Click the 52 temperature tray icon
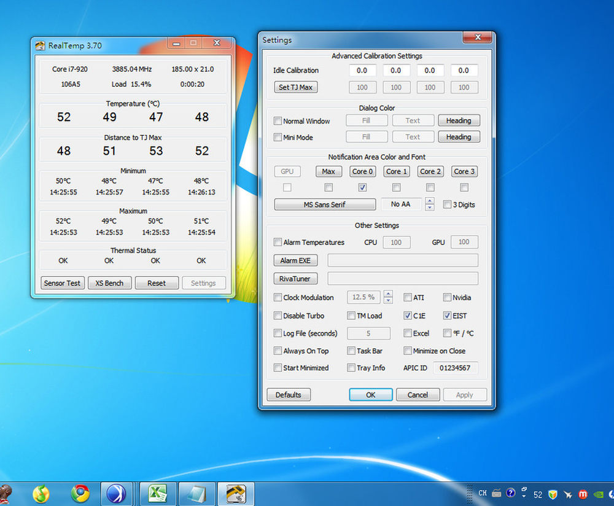The image size is (614, 506). click(x=538, y=495)
